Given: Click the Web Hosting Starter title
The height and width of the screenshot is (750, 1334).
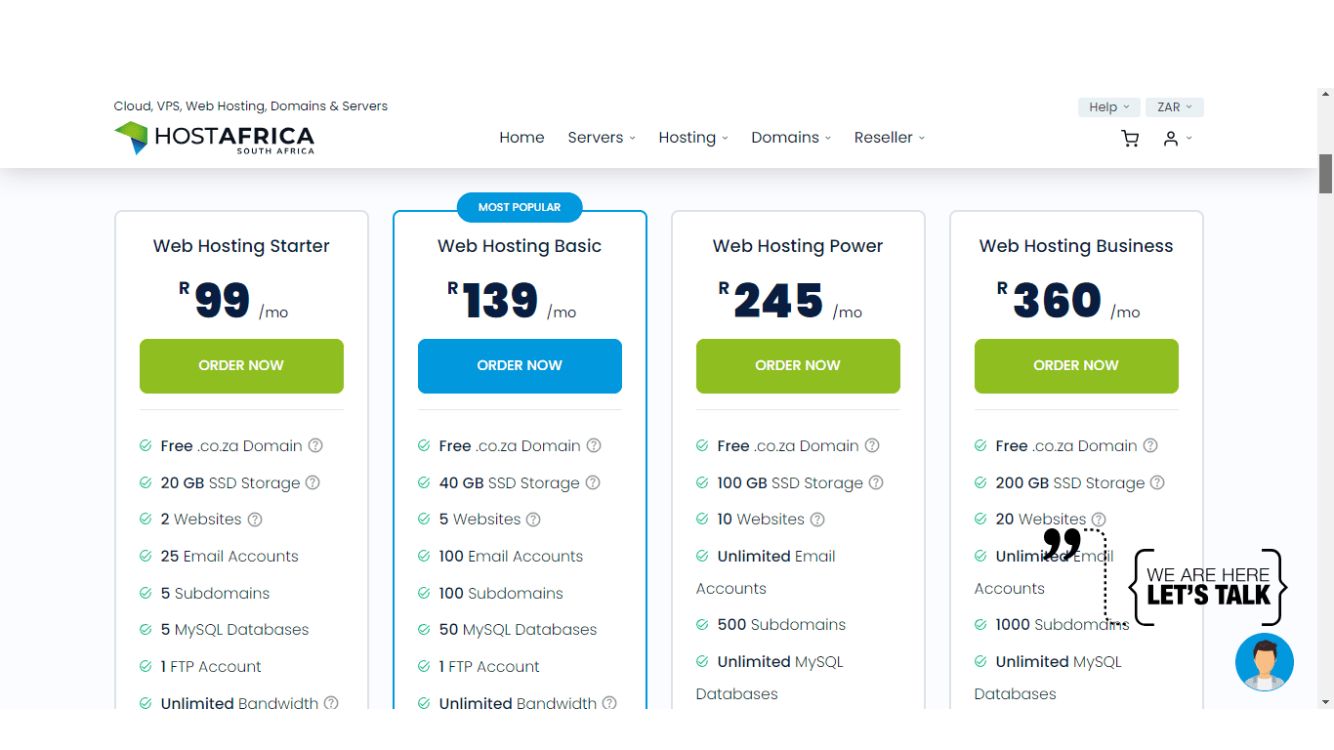Looking at the screenshot, I should [x=241, y=246].
